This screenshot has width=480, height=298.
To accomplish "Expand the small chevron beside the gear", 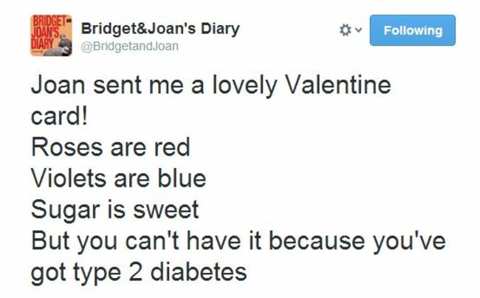I will coord(359,30).
